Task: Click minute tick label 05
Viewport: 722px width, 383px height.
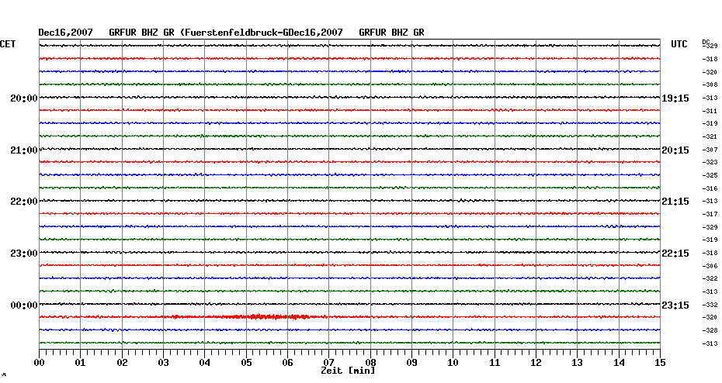Action: [246, 363]
